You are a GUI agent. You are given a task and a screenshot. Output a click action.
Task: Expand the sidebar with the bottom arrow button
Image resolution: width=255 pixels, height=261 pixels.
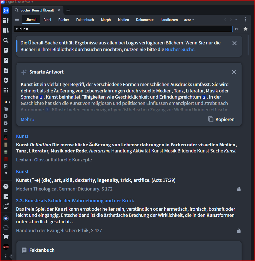point(12,256)
